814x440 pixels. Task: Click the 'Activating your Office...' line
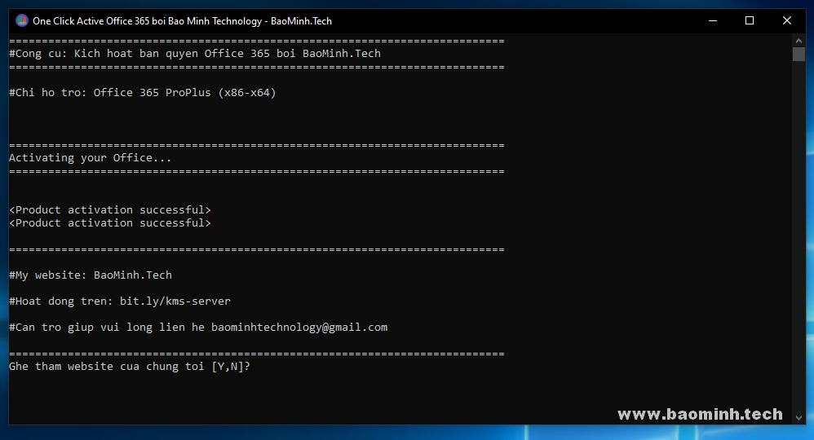(x=91, y=158)
